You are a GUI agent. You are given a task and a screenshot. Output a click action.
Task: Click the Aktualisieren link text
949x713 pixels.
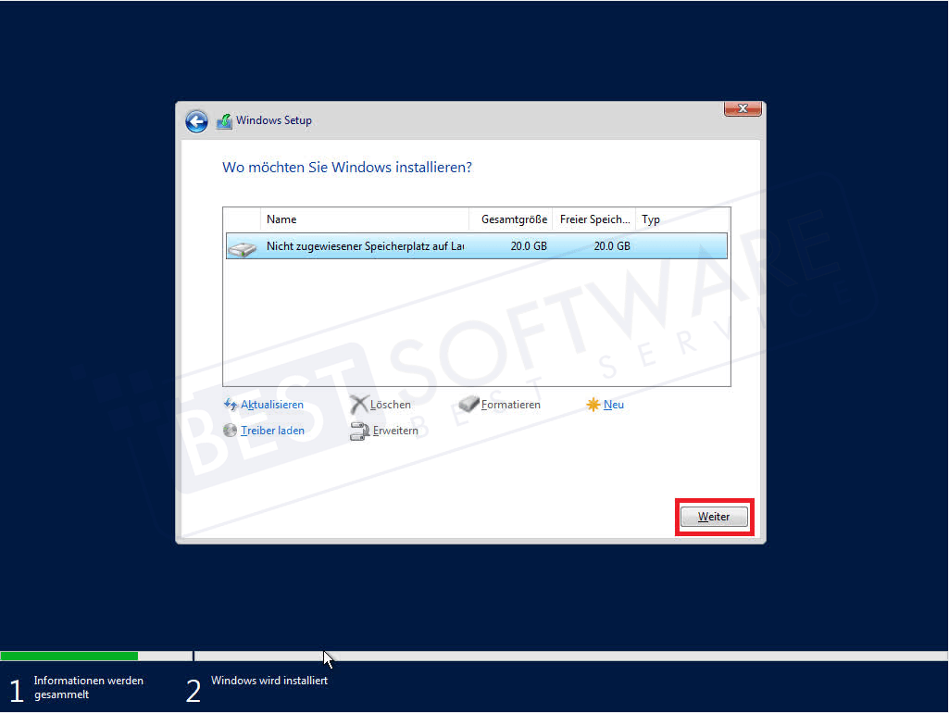click(x=272, y=405)
